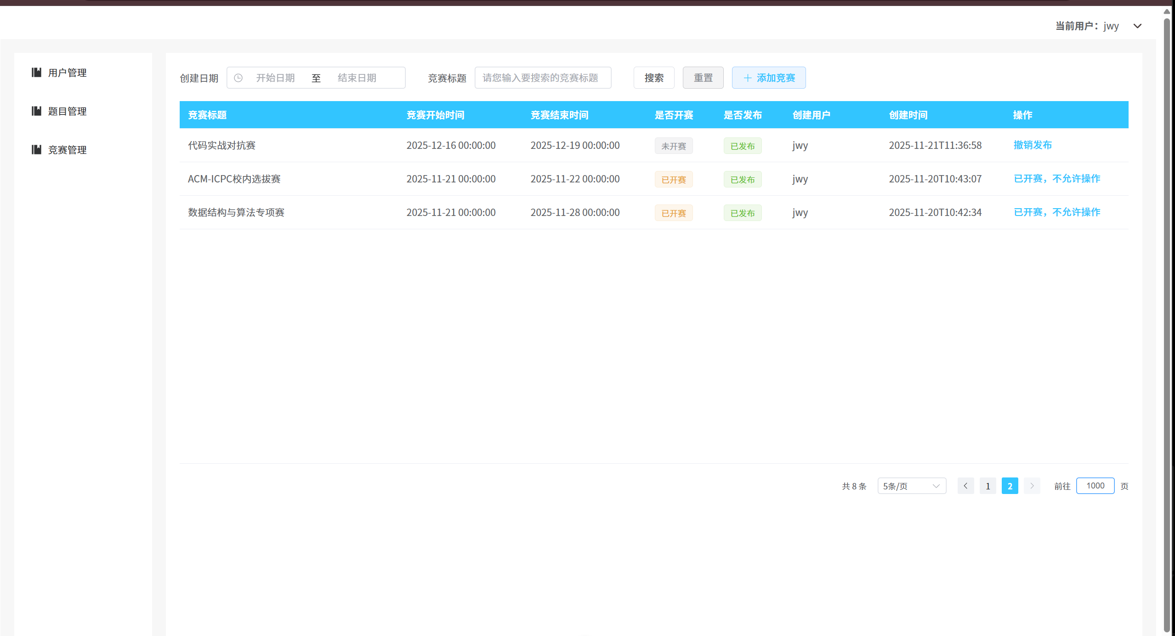Focus the 竞赛标题 search input
The width and height of the screenshot is (1175, 636).
543,78
